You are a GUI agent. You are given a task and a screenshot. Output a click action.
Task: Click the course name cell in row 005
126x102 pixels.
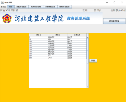point(58,52)
